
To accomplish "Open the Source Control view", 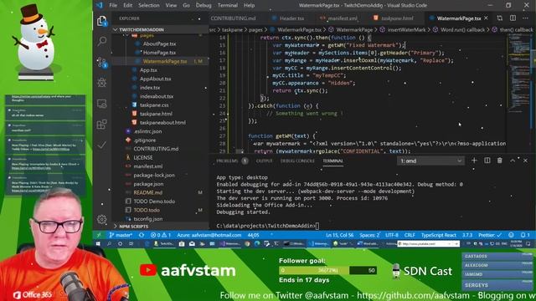I will click(x=102, y=62).
